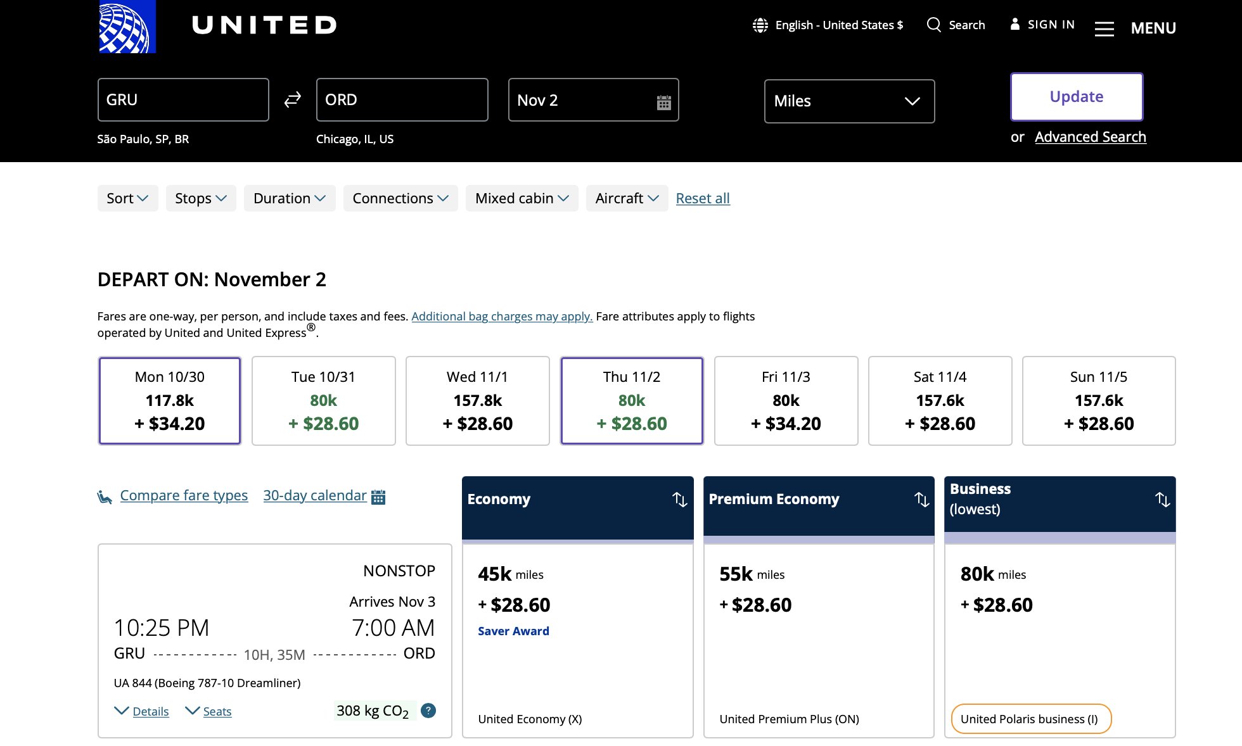Click the GRU origin input field

click(x=183, y=99)
